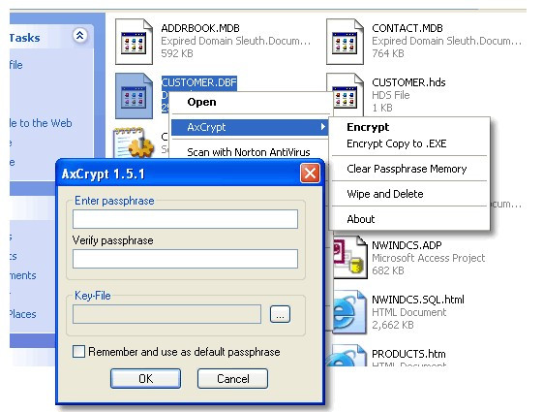
Task: Select the CONTACT.MDB file icon
Action: 345,42
